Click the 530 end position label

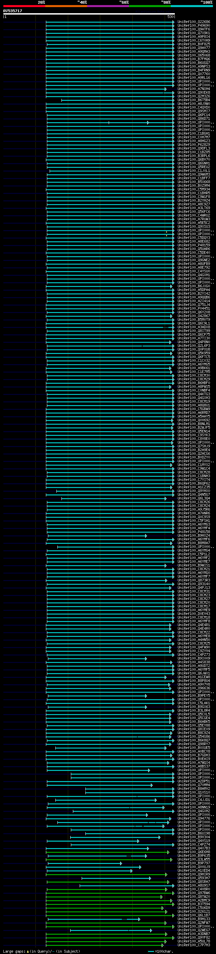170,17
